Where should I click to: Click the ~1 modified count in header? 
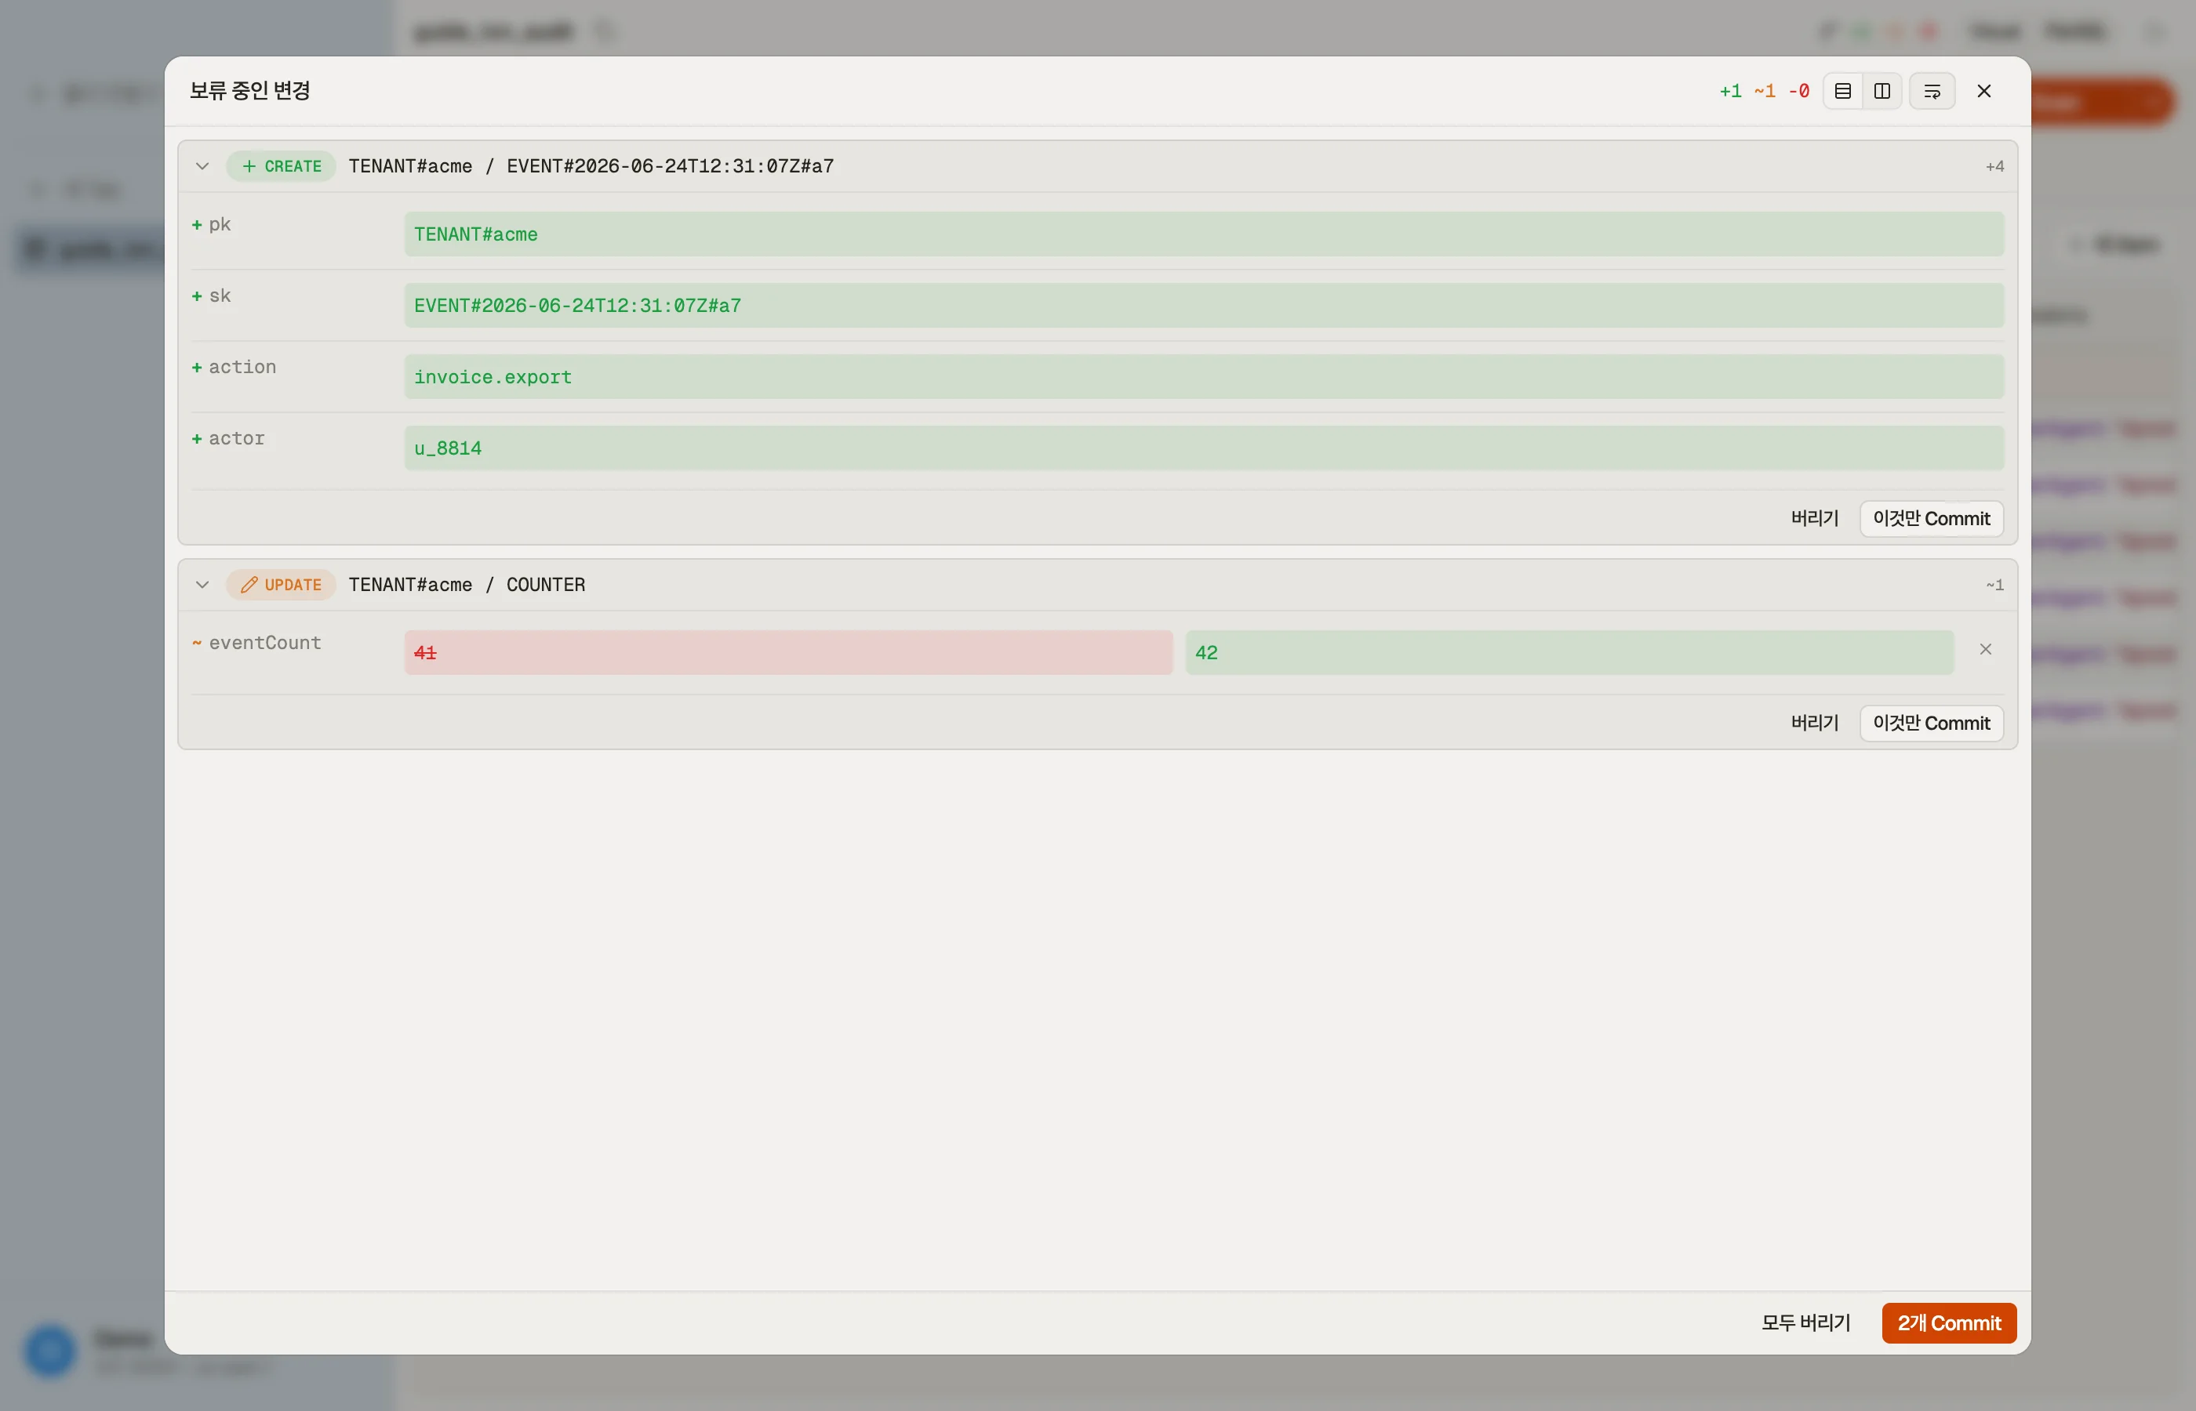(x=1765, y=91)
